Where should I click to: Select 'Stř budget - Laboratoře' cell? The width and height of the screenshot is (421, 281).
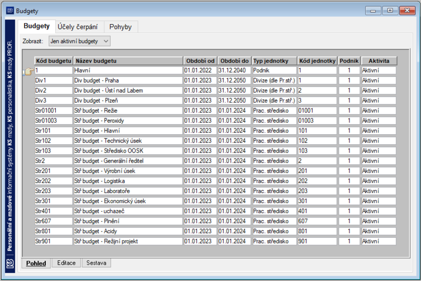tap(128, 191)
